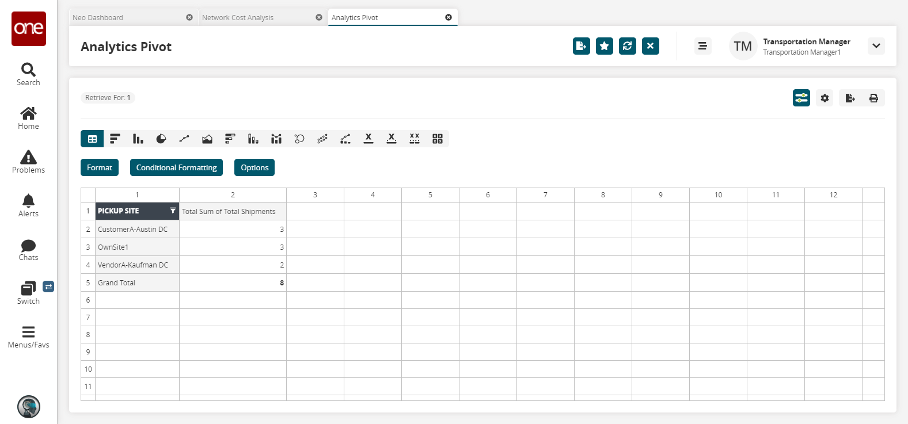The height and width of the screenshot is (424, 908).
Task: Open the Options button
Action: coord(254,167)
